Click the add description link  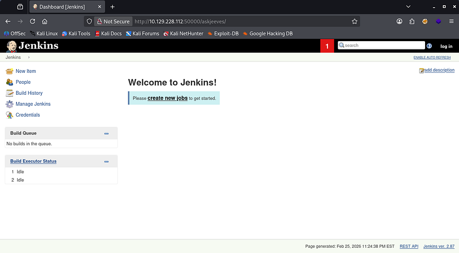pyautogui.click(x=439, y=70)
